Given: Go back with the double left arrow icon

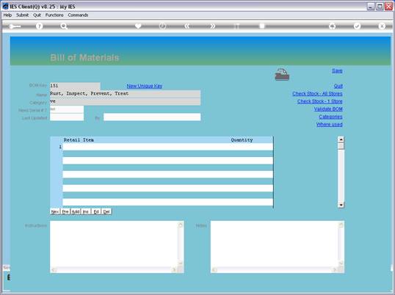Looking at the screenshot, I should (x=187, y=26).
